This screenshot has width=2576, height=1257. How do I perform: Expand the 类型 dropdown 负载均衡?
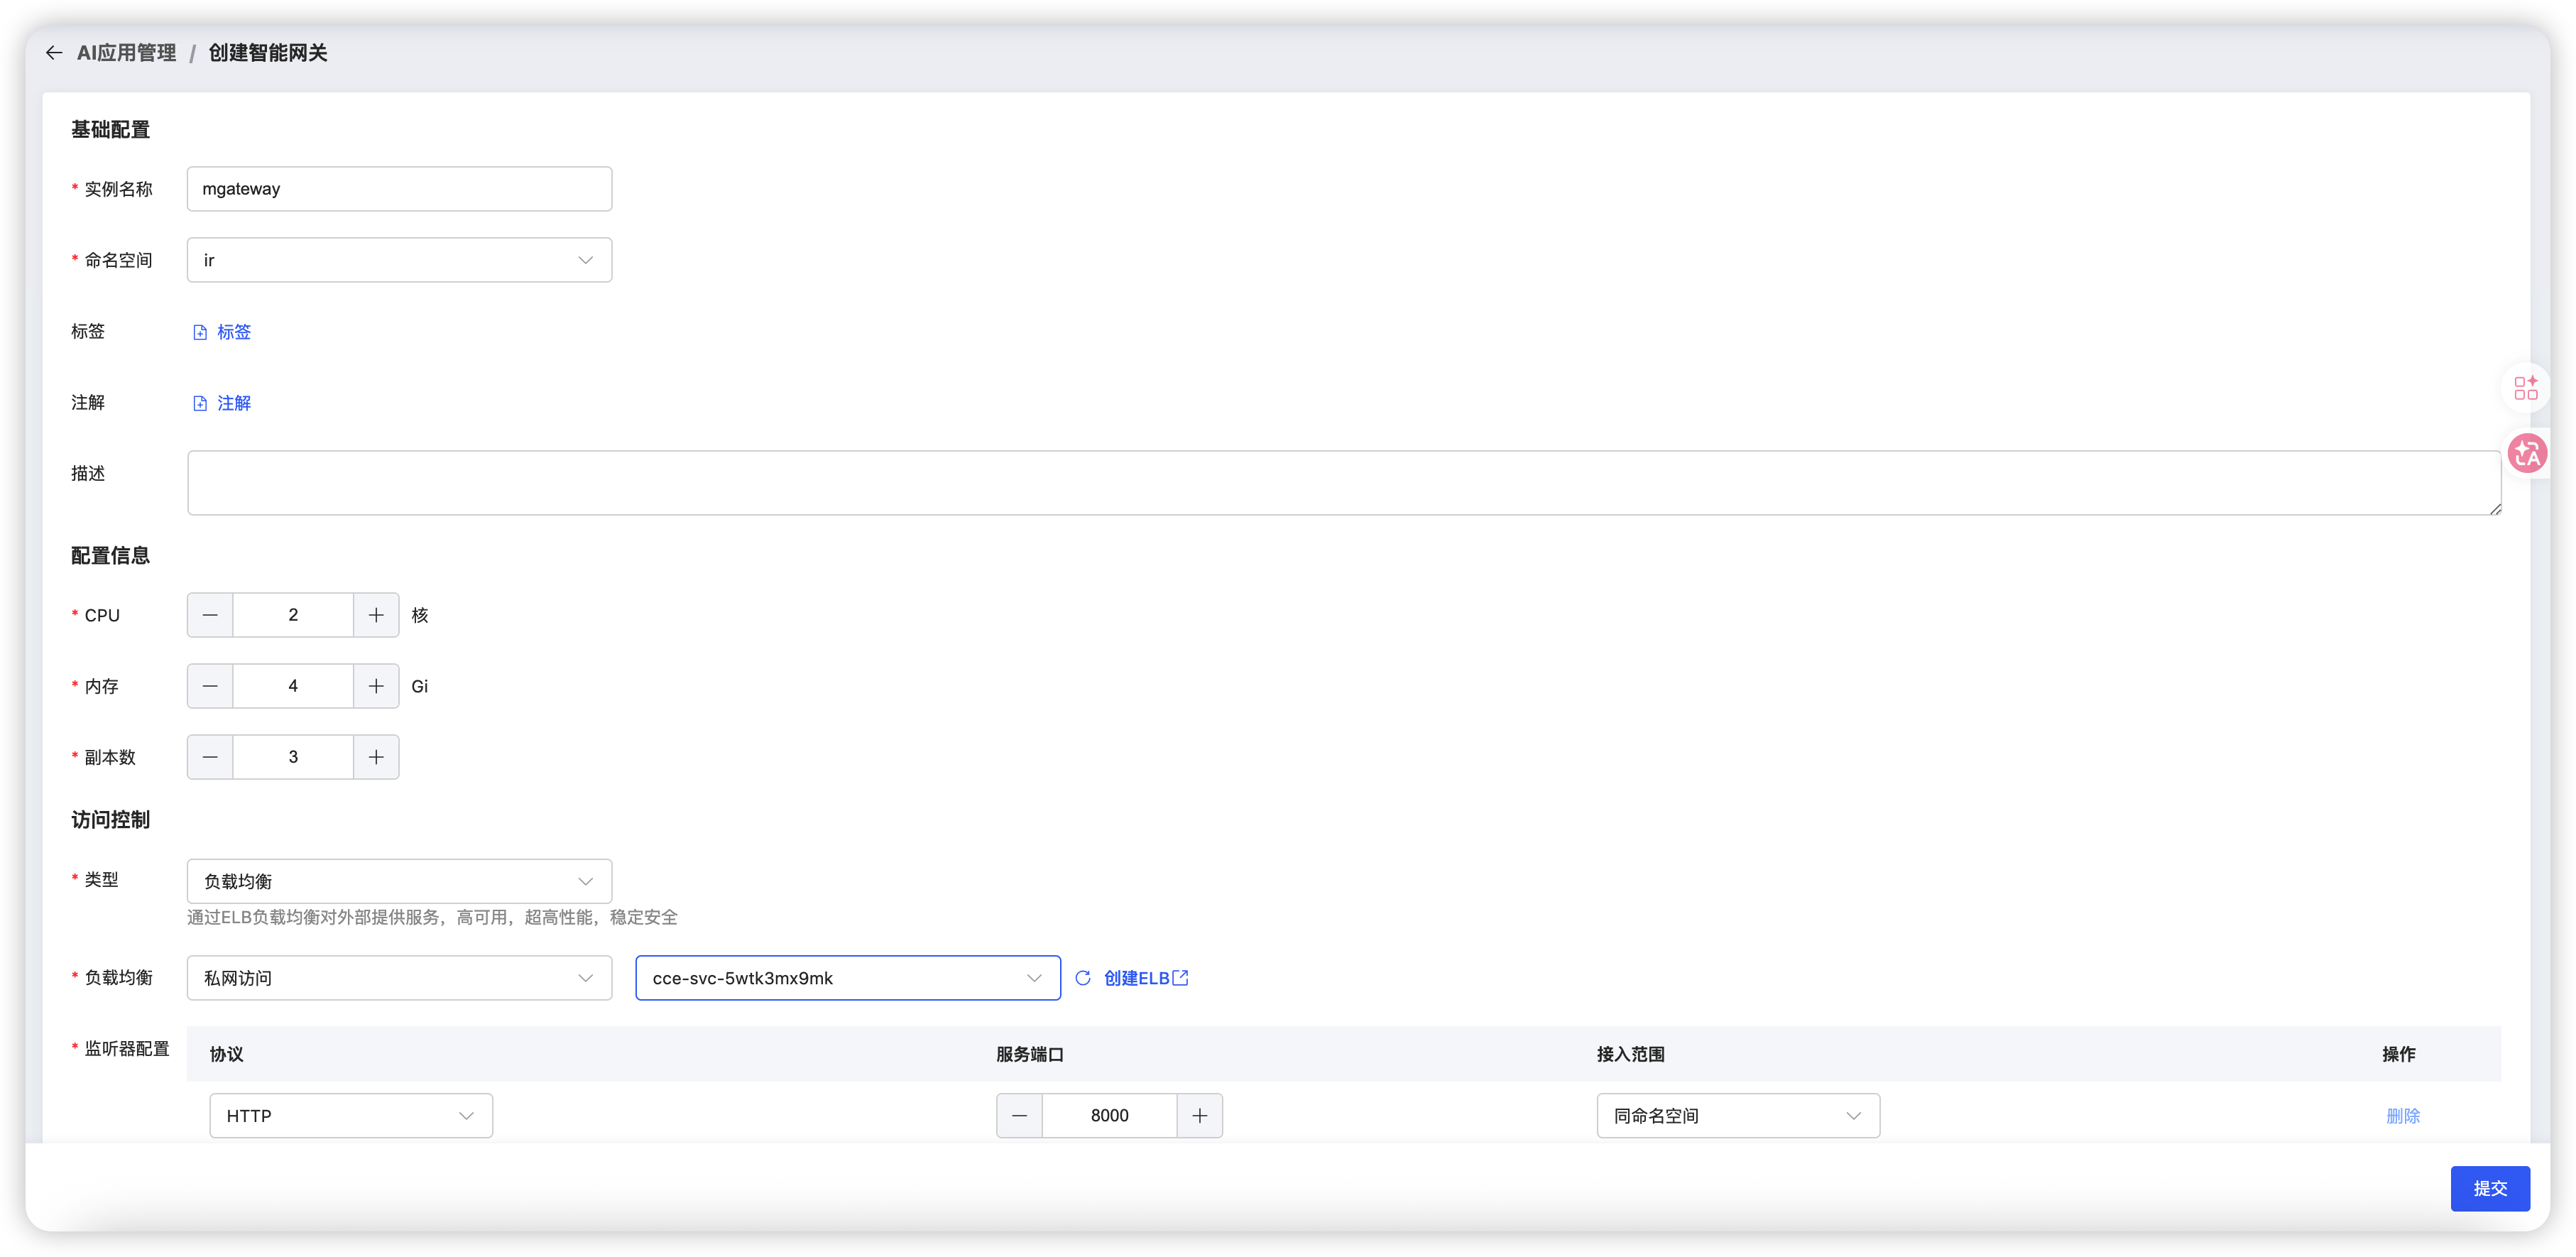(399, 881)
